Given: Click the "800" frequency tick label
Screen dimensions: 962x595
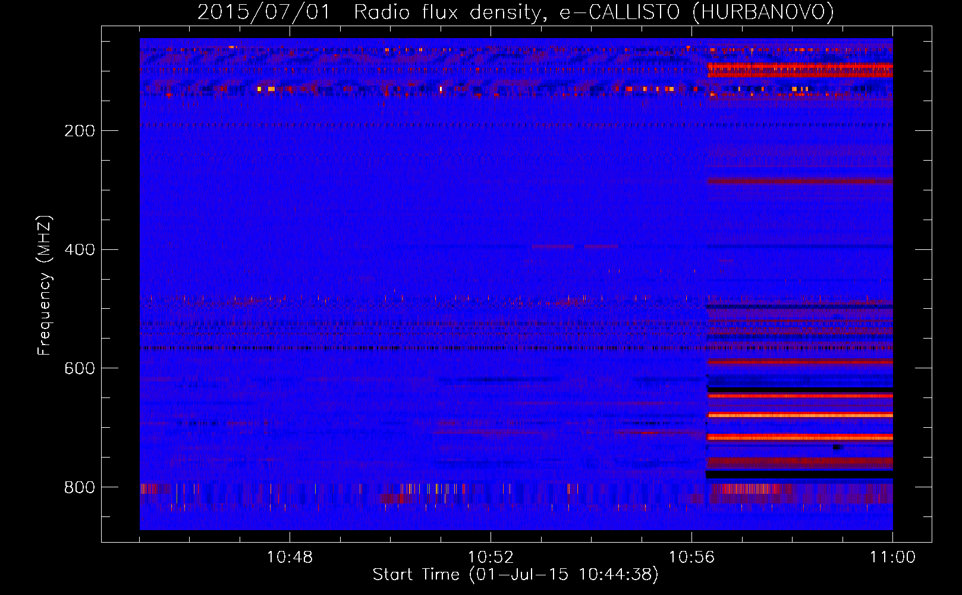Looking at the screenshot, I should coord(80,488).
